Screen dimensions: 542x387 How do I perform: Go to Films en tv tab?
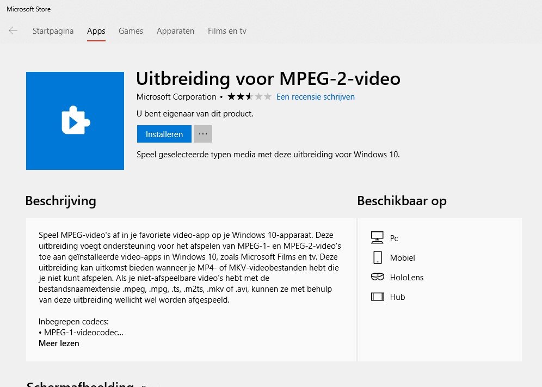coord(227,31)
